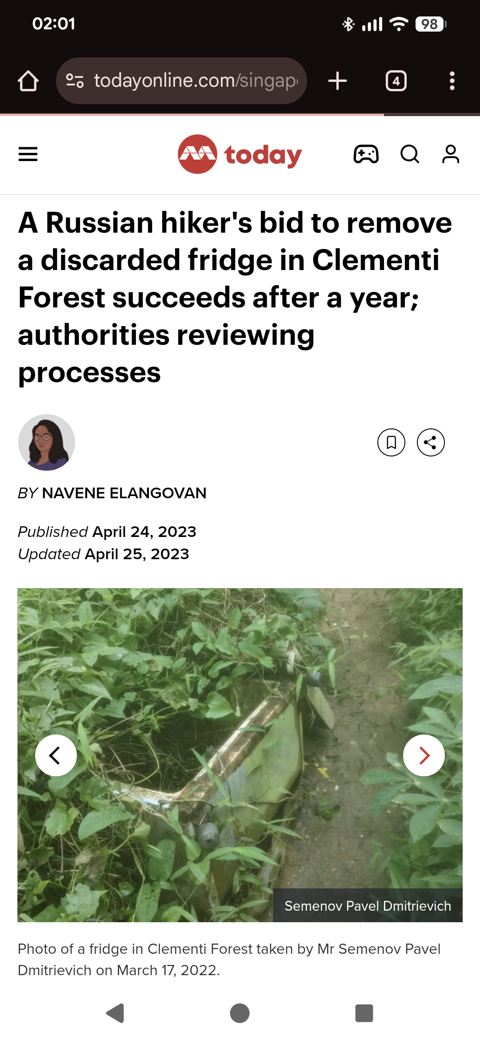Open browser three-dot menu
Viewport: 480px width, 1041px height.
452,81
